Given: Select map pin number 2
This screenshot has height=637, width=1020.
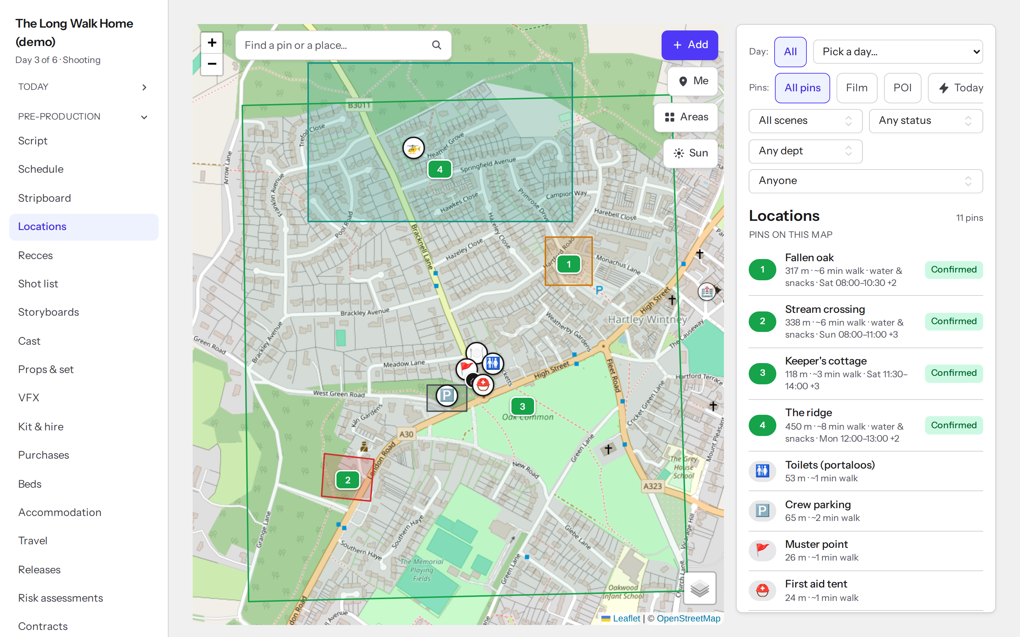Looking at the screenshot, I should [348, 480].
